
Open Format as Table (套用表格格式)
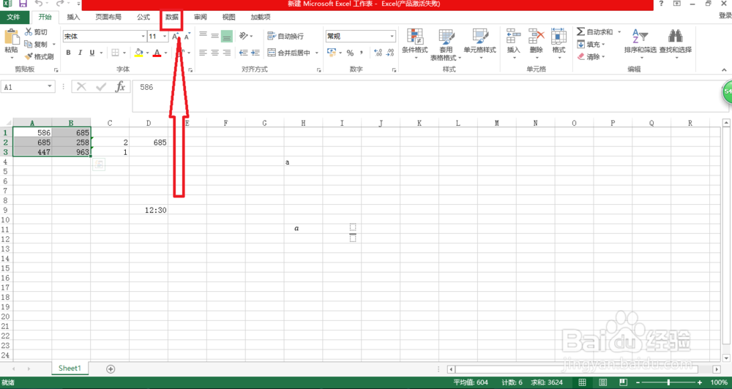click(x=446, y=45)
